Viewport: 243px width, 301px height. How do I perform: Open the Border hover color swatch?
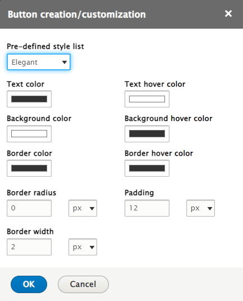coord(147,168)
